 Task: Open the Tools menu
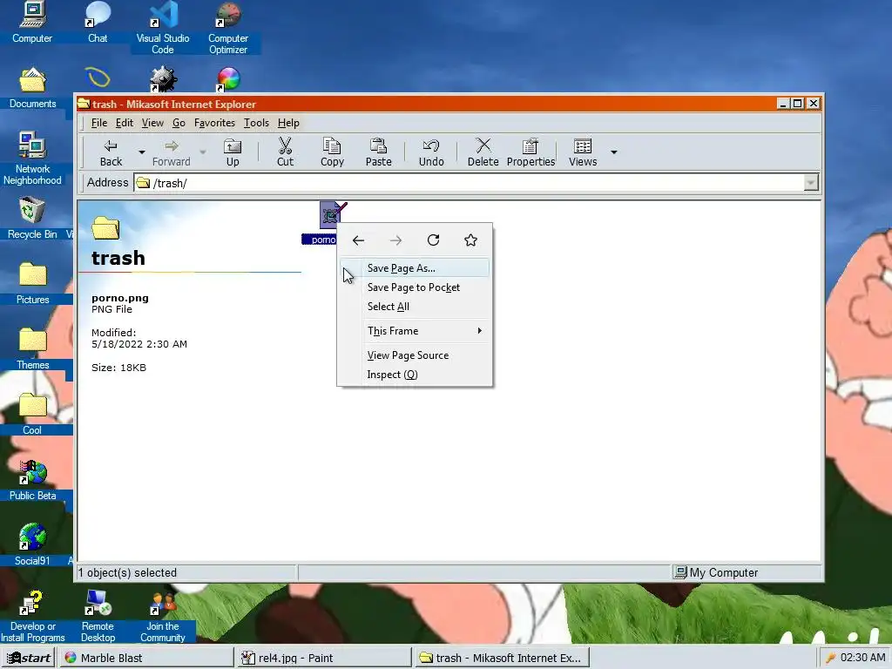256,123
